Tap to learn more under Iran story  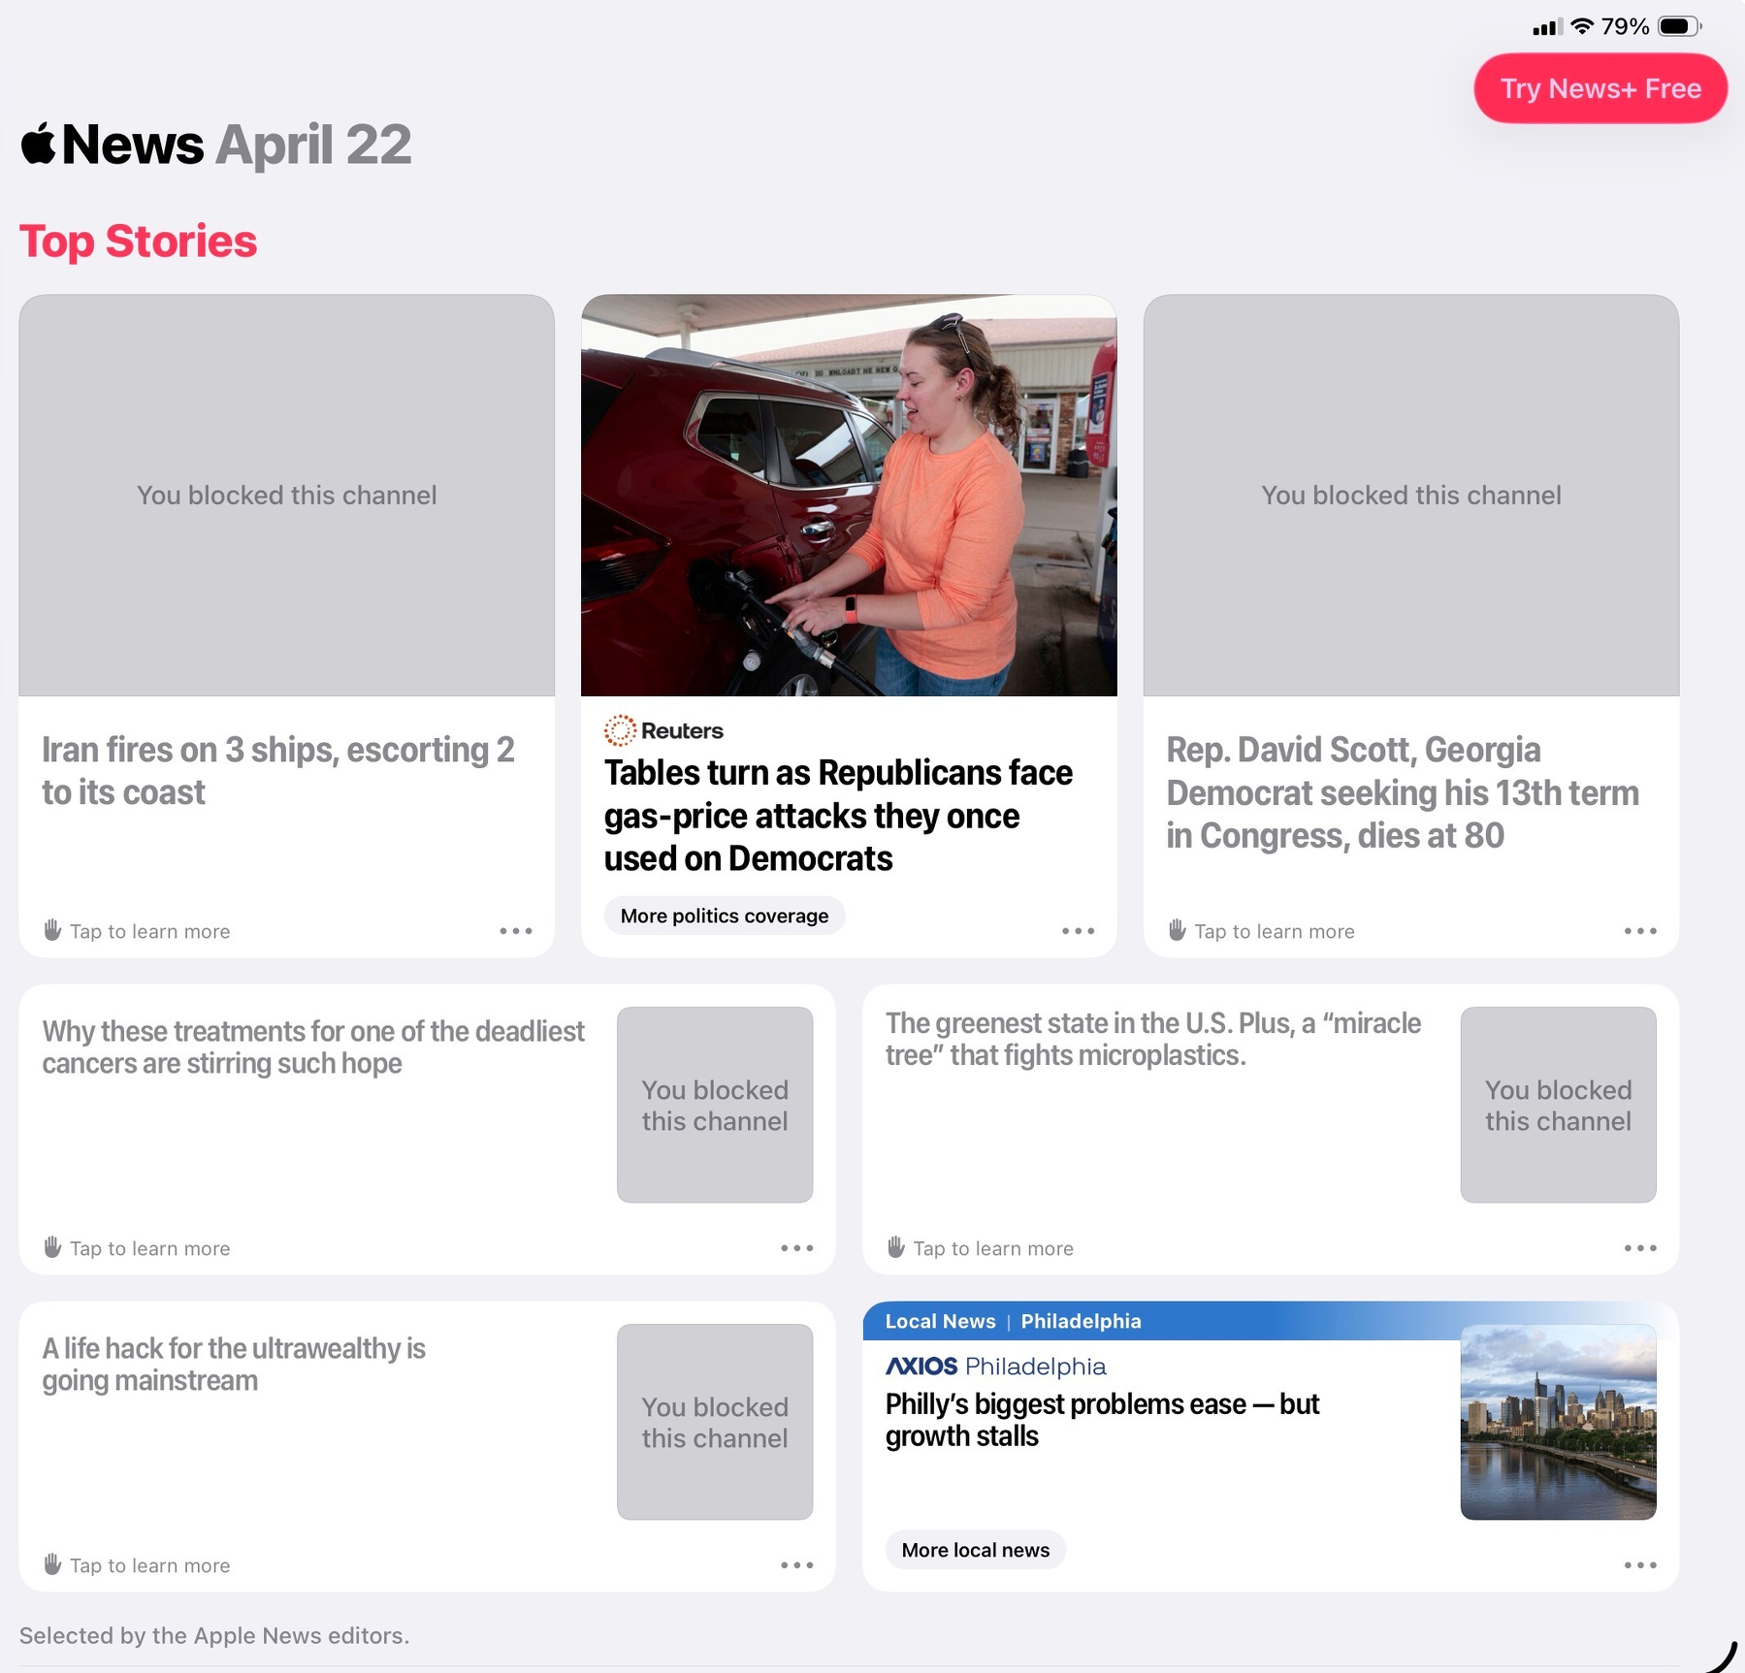pyautogui.click(x=136, y=931)
